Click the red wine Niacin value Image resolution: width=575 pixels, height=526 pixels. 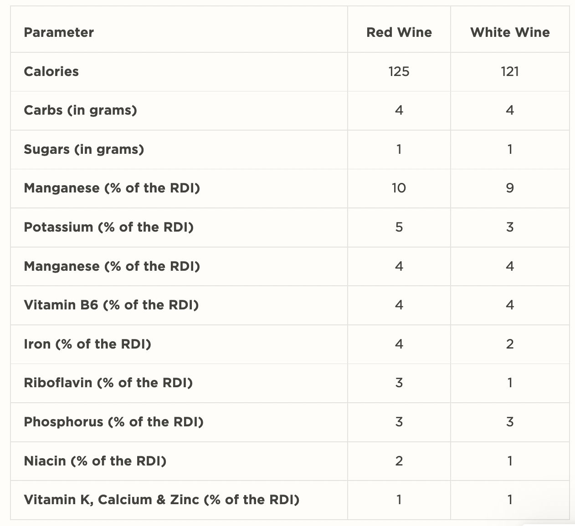coord(399,461)
